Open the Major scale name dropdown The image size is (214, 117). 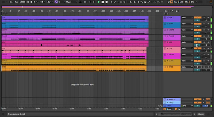(71, 2)
